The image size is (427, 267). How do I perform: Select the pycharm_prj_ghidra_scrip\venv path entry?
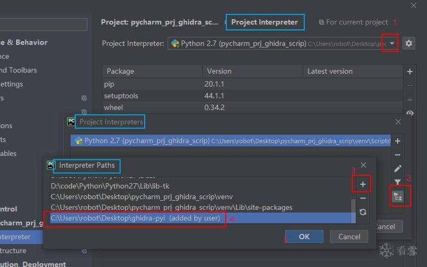[200, 197]
